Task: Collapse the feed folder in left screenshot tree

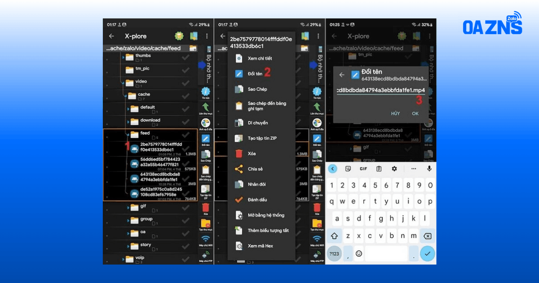Action: (127, 134)
